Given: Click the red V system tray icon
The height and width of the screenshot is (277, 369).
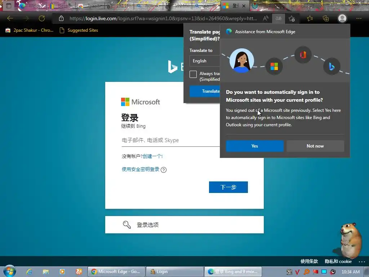Looking at the screenshot, I should [x=297, y=272].
